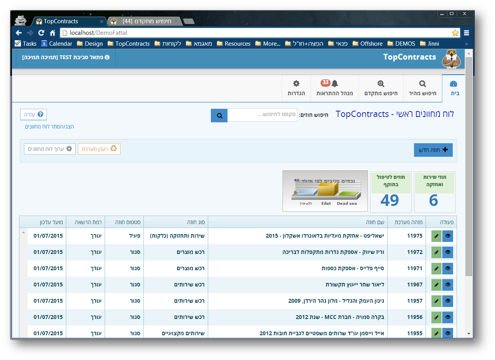Open new browser tab button
The image size is (495, 360).
point(188,21)
